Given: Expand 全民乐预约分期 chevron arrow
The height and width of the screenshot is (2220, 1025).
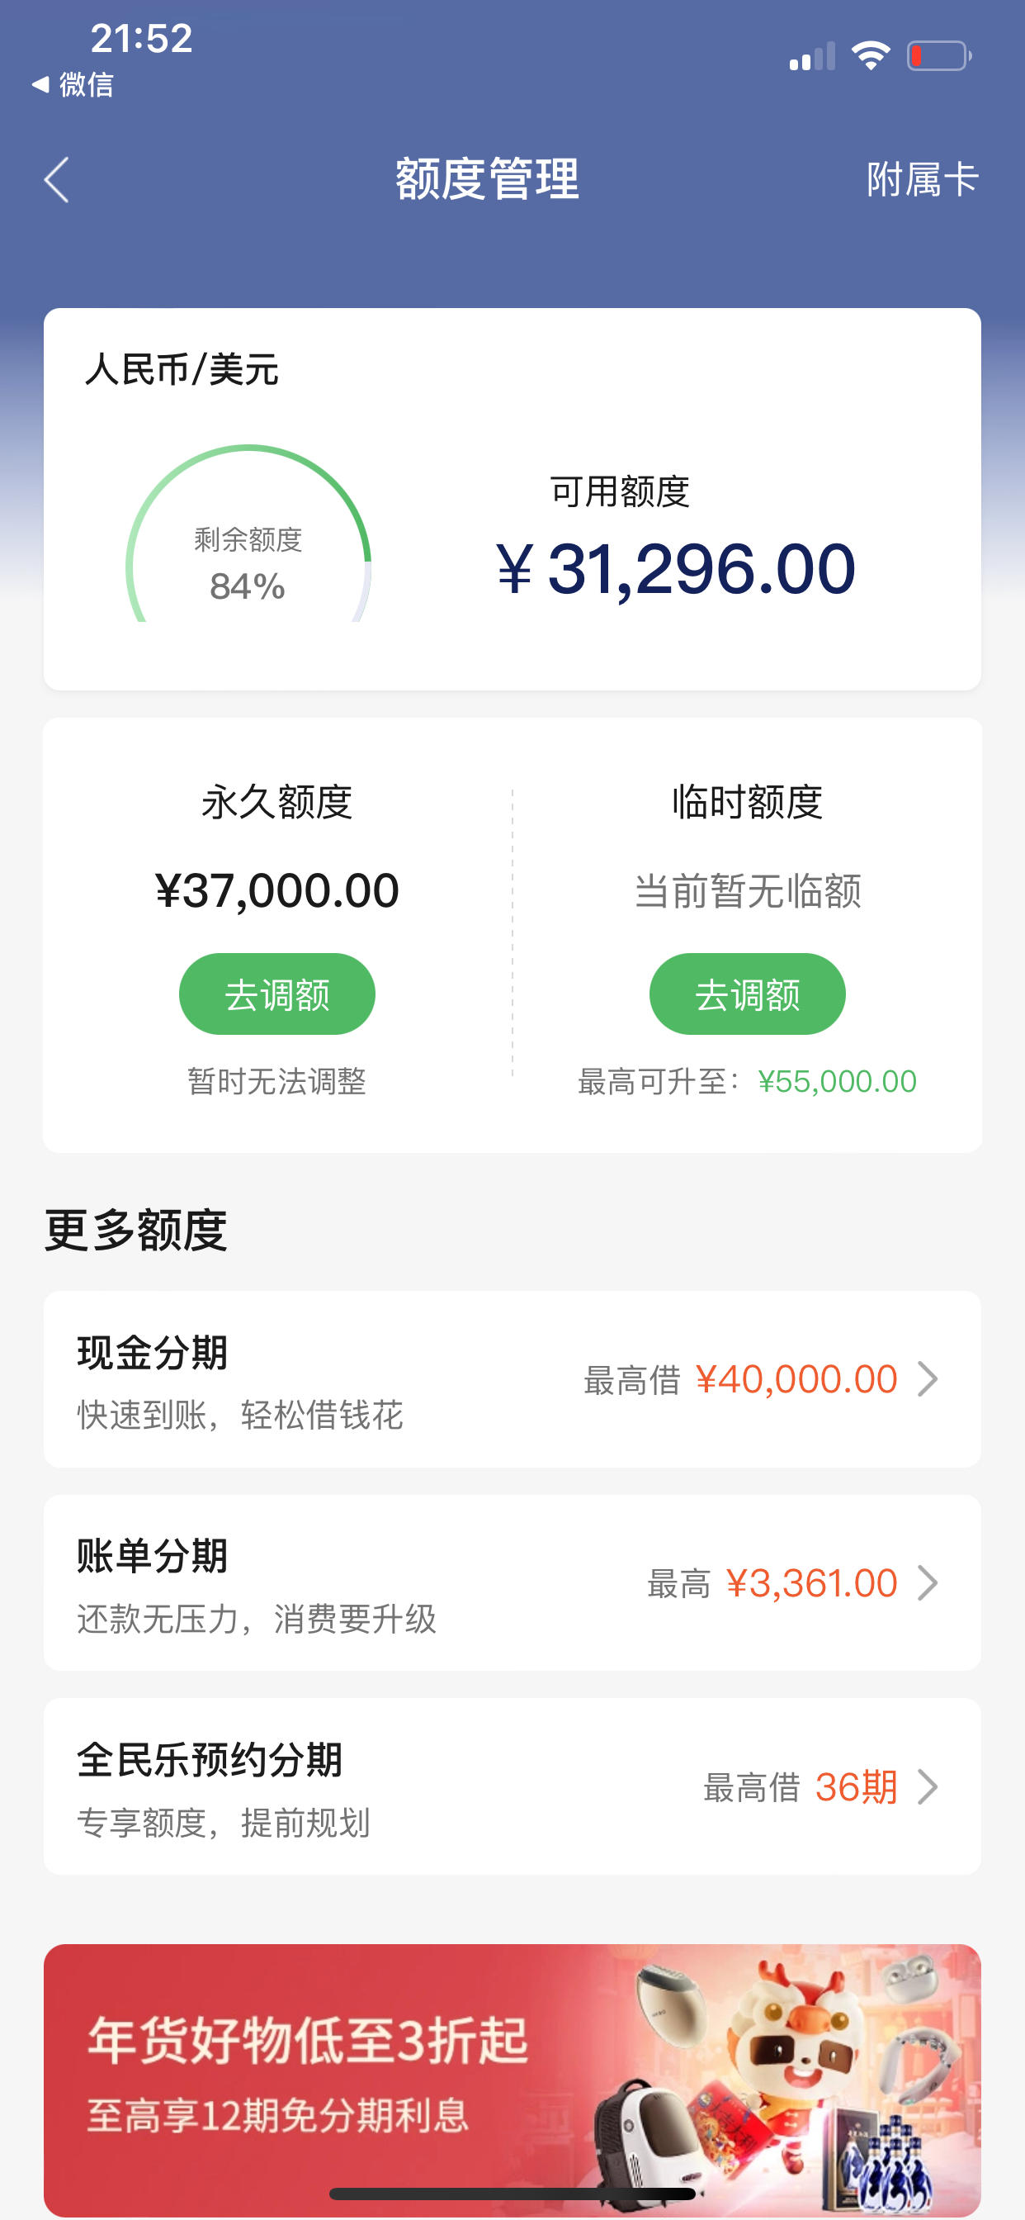Looking at the screenshot, I should click(x=928, y=1786).
